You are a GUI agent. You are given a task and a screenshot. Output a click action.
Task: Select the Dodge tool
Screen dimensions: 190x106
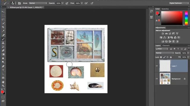[x=3, y=62]
